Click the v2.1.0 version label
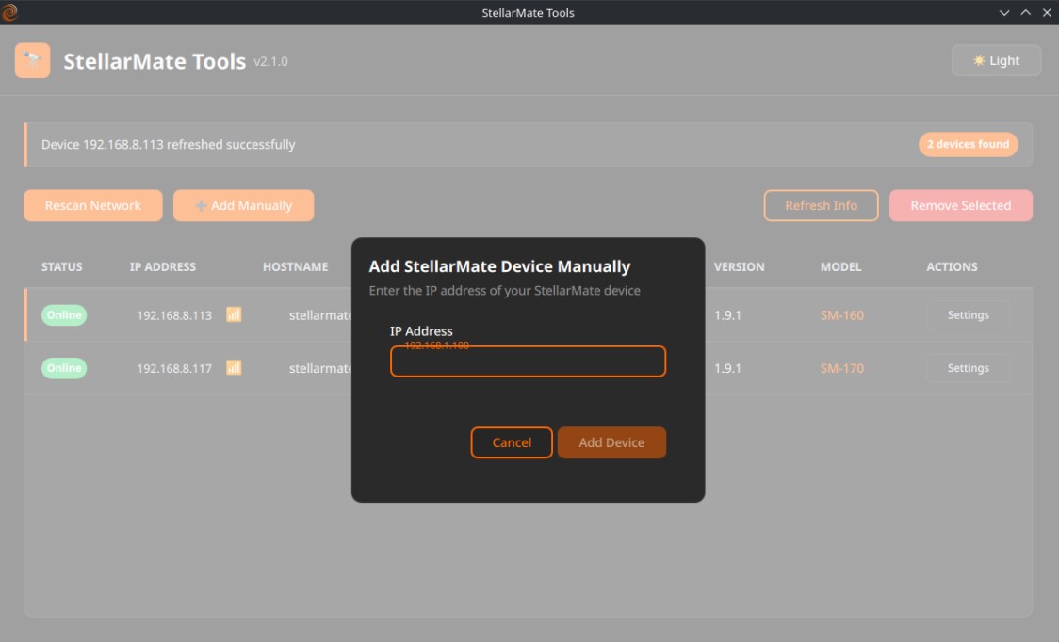 point(270,61)
